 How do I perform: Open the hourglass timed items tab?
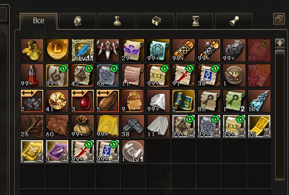pos(195,21)
